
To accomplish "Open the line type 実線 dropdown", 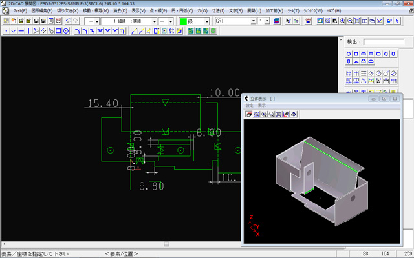I will [155, 21].
